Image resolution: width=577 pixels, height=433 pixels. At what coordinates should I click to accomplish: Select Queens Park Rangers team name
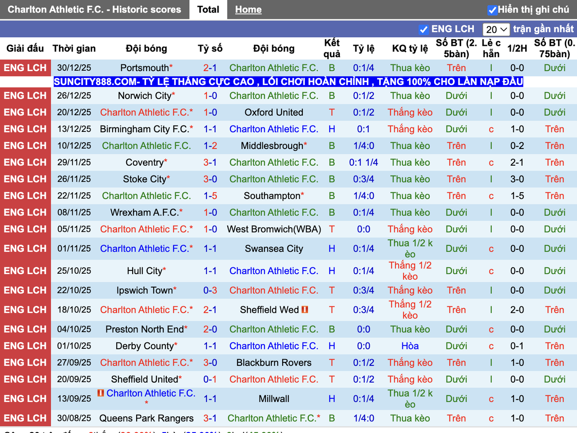pyautogui.click(x=147, y=418)
